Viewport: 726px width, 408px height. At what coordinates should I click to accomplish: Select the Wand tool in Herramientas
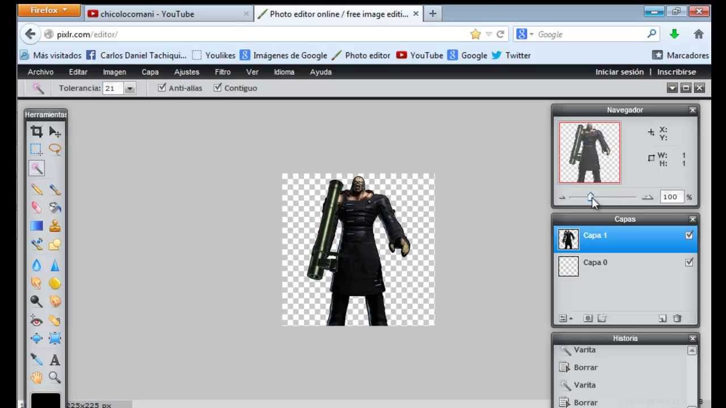pos(36,168)
